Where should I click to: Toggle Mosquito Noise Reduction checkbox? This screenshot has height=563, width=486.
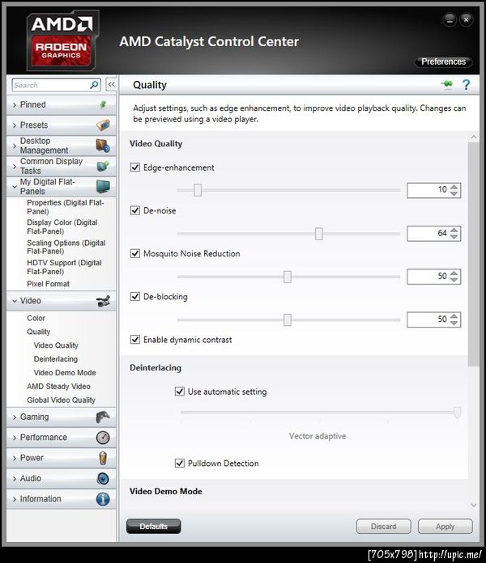[x=135, y=253]
